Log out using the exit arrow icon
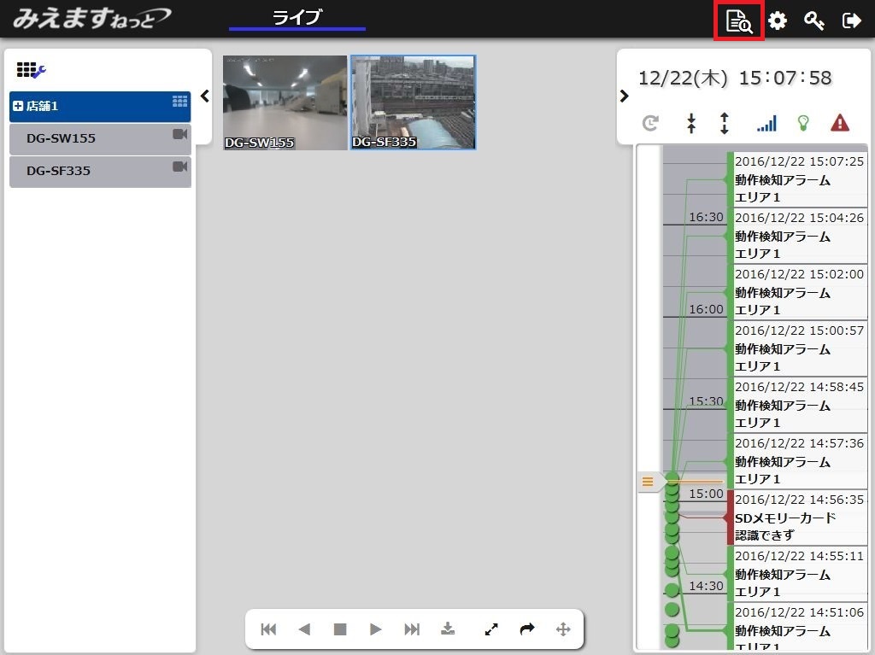 click(851, 20)
